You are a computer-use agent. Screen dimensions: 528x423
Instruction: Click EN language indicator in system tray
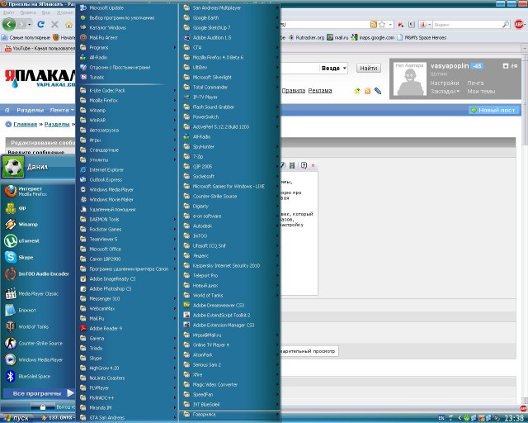(x=441, y=418)
